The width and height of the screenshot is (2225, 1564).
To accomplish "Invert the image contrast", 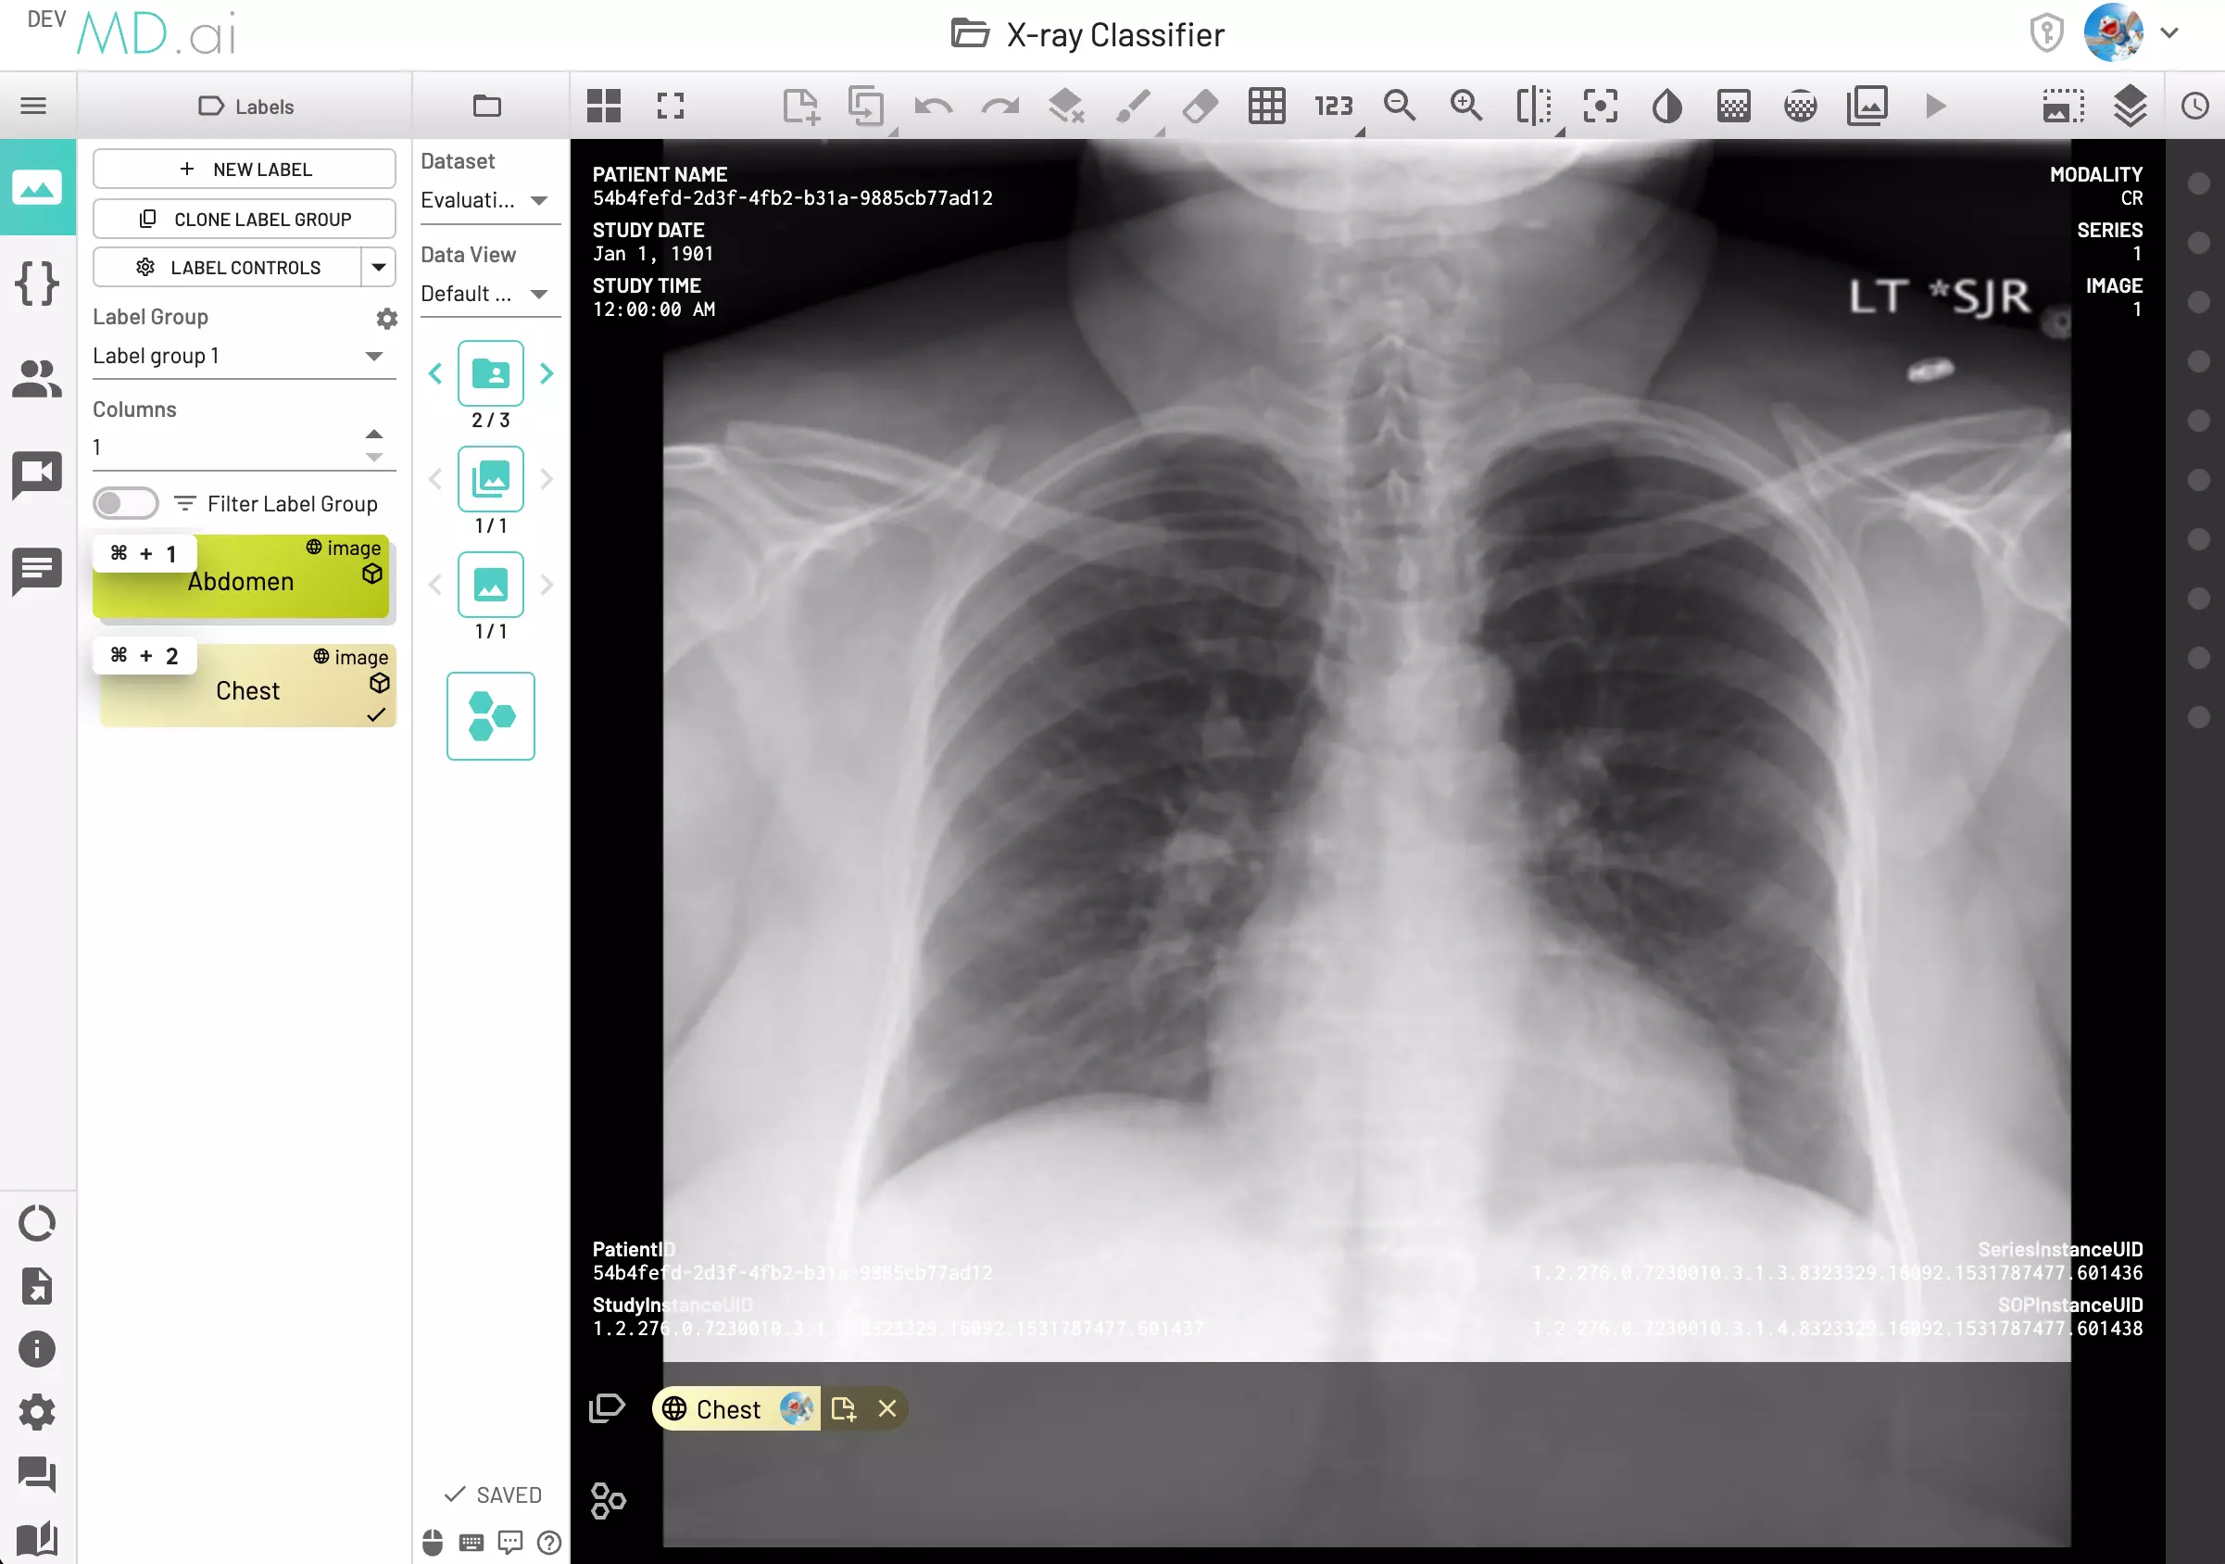I will coord(1666,107).
